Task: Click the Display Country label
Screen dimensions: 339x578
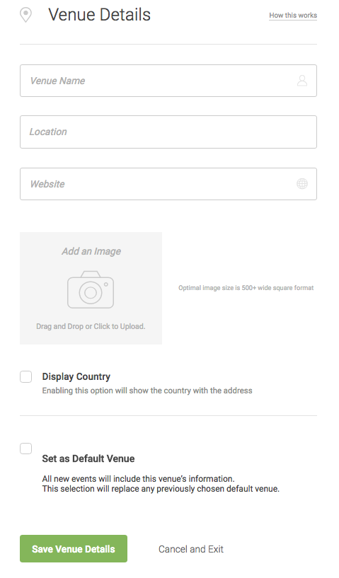Action: click(x=76, y=376)
